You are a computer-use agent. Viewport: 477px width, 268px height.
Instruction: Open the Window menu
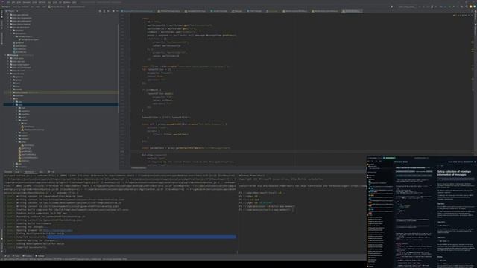pos(66,2)
